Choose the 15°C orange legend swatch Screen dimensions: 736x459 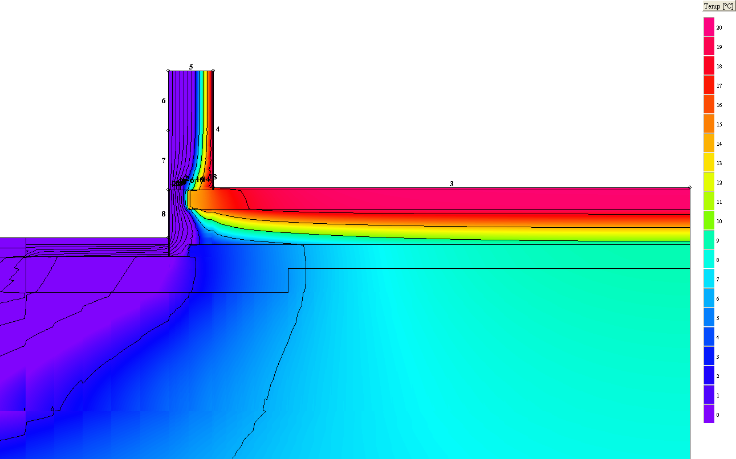[709, 124]
